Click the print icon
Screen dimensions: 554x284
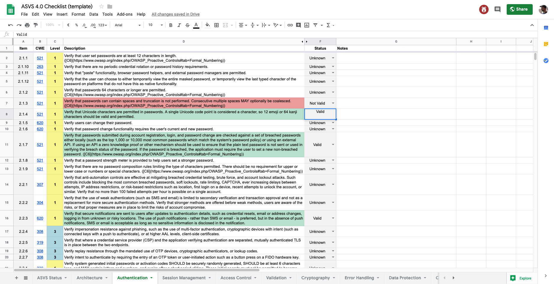(x=27, y=25)
